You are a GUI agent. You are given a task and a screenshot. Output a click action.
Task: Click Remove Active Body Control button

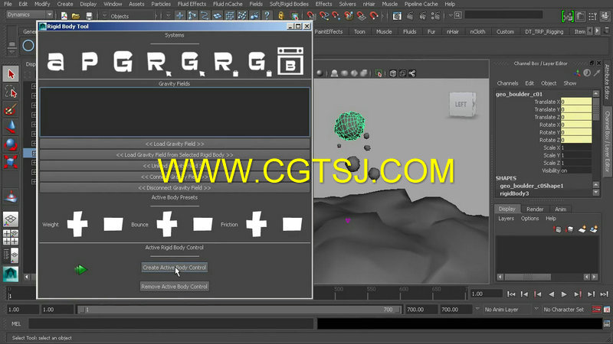(175, 286)
